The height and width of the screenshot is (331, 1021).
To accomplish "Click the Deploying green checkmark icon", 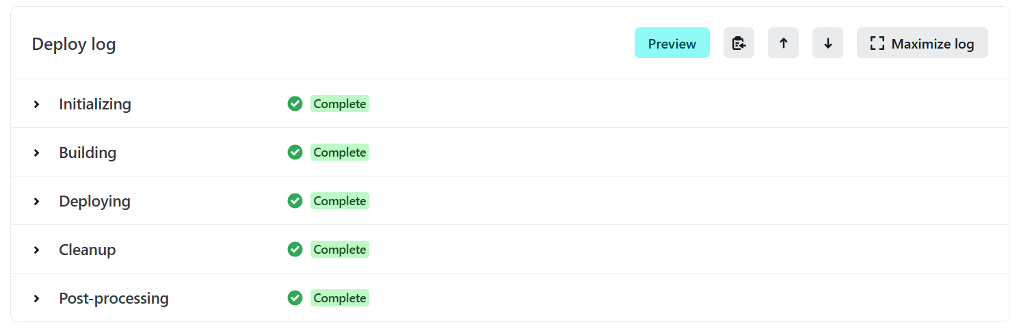I will point(295,201).
